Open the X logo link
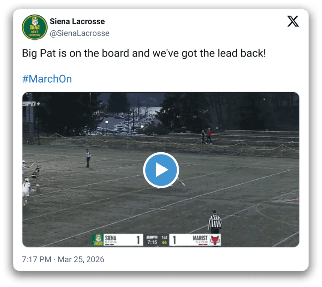 [x=293, y=21]
